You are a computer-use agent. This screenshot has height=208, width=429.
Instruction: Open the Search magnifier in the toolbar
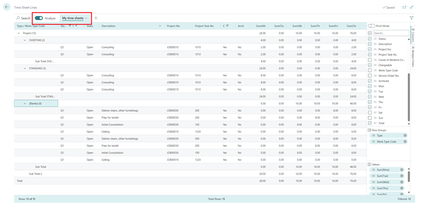pos(18,18)
